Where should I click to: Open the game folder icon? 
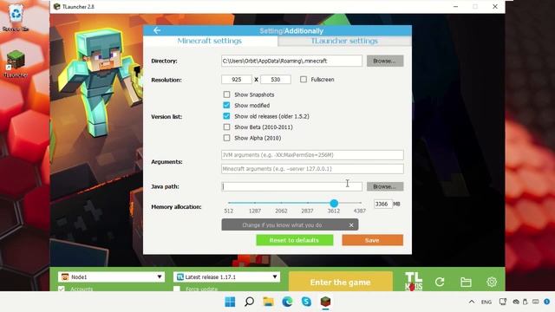tap(466, 282)
